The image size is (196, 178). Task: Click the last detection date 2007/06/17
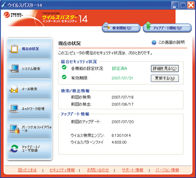[123, 104]
